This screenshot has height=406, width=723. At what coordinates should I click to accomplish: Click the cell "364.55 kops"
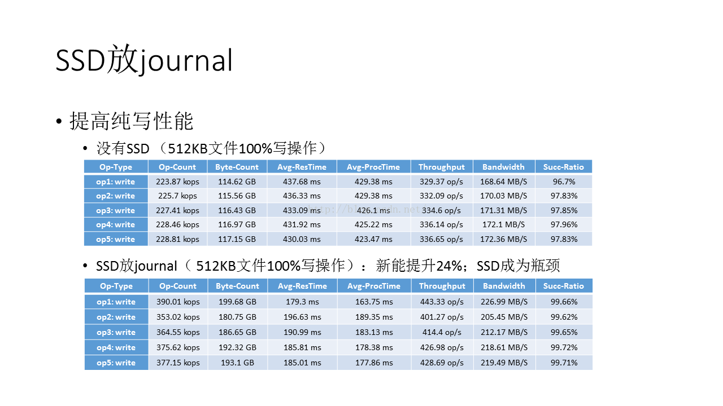click(178, 332)
